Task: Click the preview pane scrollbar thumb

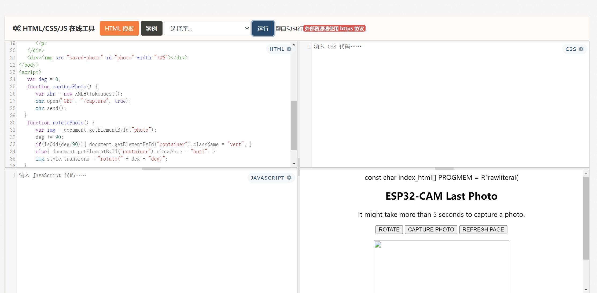Action: [586, 218]
